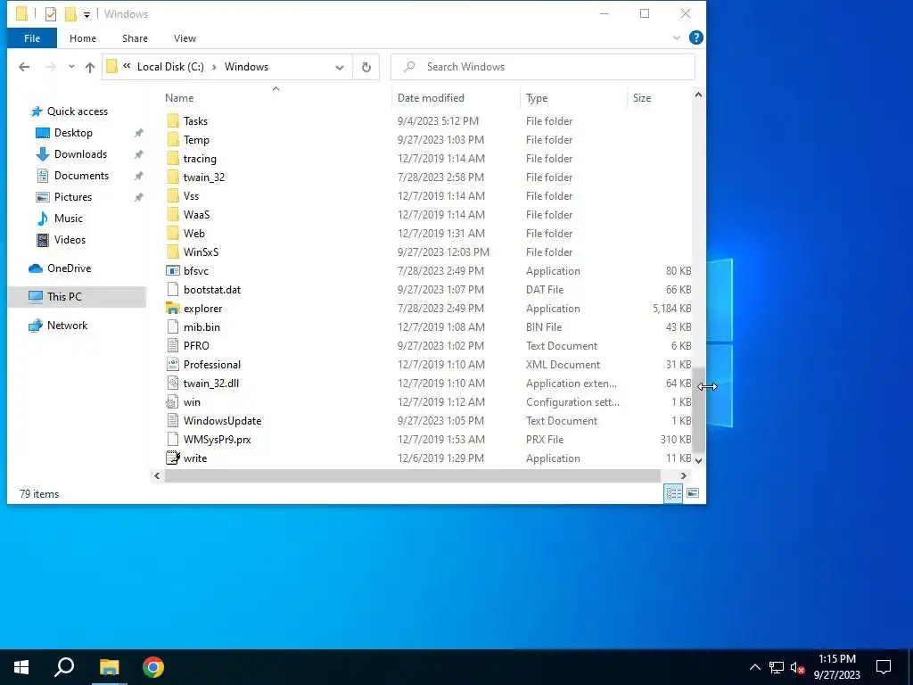Click File Explorer taskbar icon
The height and width of the screenshot is (685, 913).
(x=109, y=667)
